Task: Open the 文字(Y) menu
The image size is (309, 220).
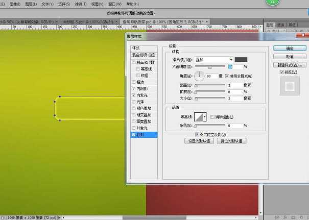Action: 47,4
